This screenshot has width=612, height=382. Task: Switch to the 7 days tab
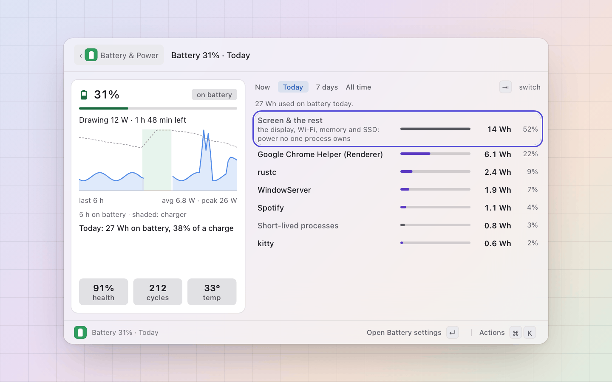[327, 87]
